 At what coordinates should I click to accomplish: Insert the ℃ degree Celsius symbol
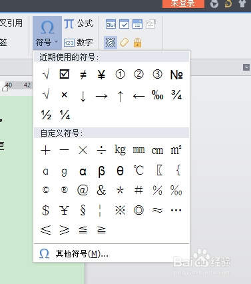coord(138,171)
